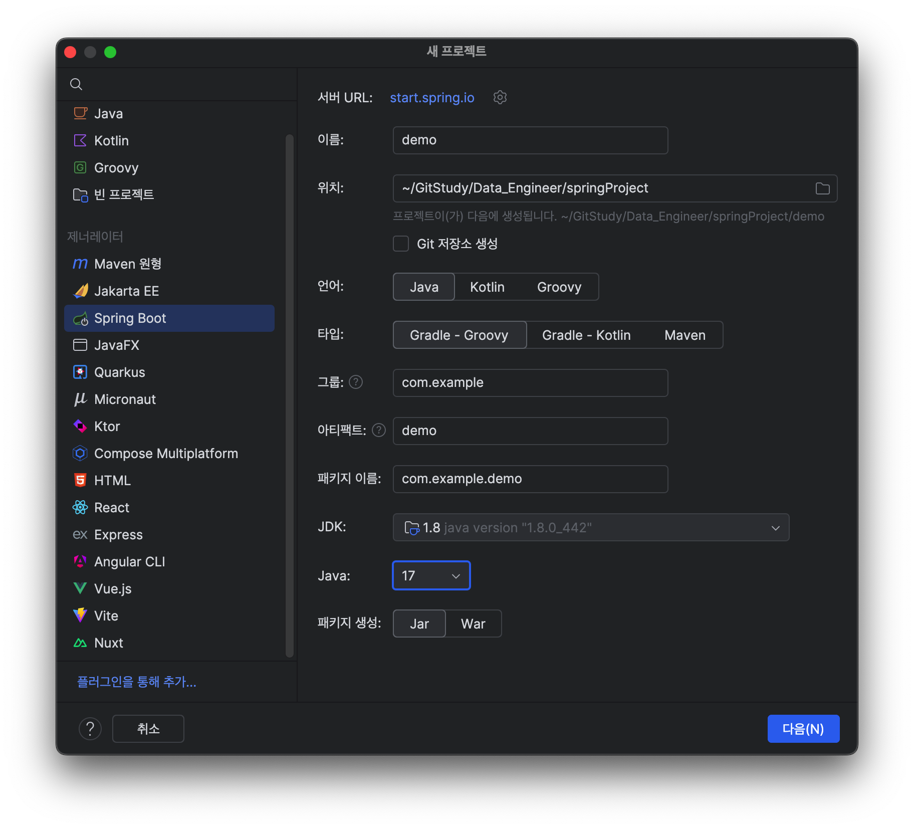Click the Quarkus logo icon

coord(80,372)
